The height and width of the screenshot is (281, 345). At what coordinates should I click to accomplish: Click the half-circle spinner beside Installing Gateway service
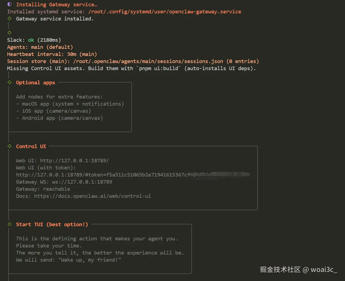tap(10, 4)
